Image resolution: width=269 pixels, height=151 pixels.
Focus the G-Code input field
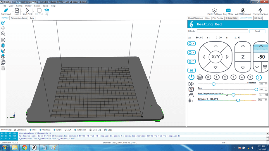tap(223, 31)
